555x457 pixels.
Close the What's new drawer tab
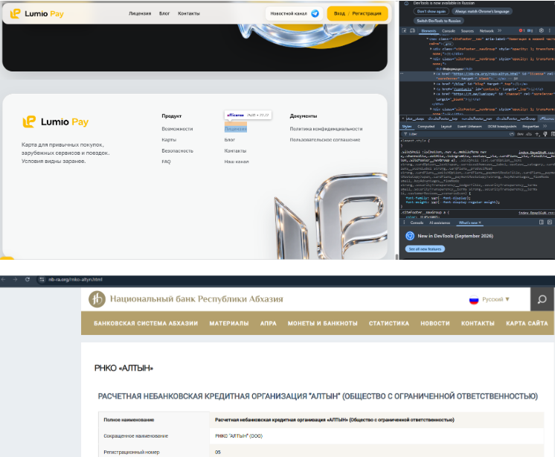coord(480,223)
